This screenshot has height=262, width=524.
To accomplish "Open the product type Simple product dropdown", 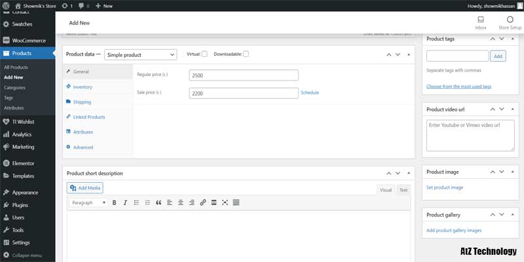I will pos(140,55).
